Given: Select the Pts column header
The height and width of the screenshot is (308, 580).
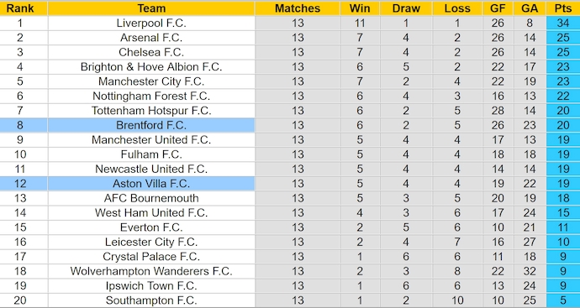Looking at the screenshot, I should coord(562,8).
